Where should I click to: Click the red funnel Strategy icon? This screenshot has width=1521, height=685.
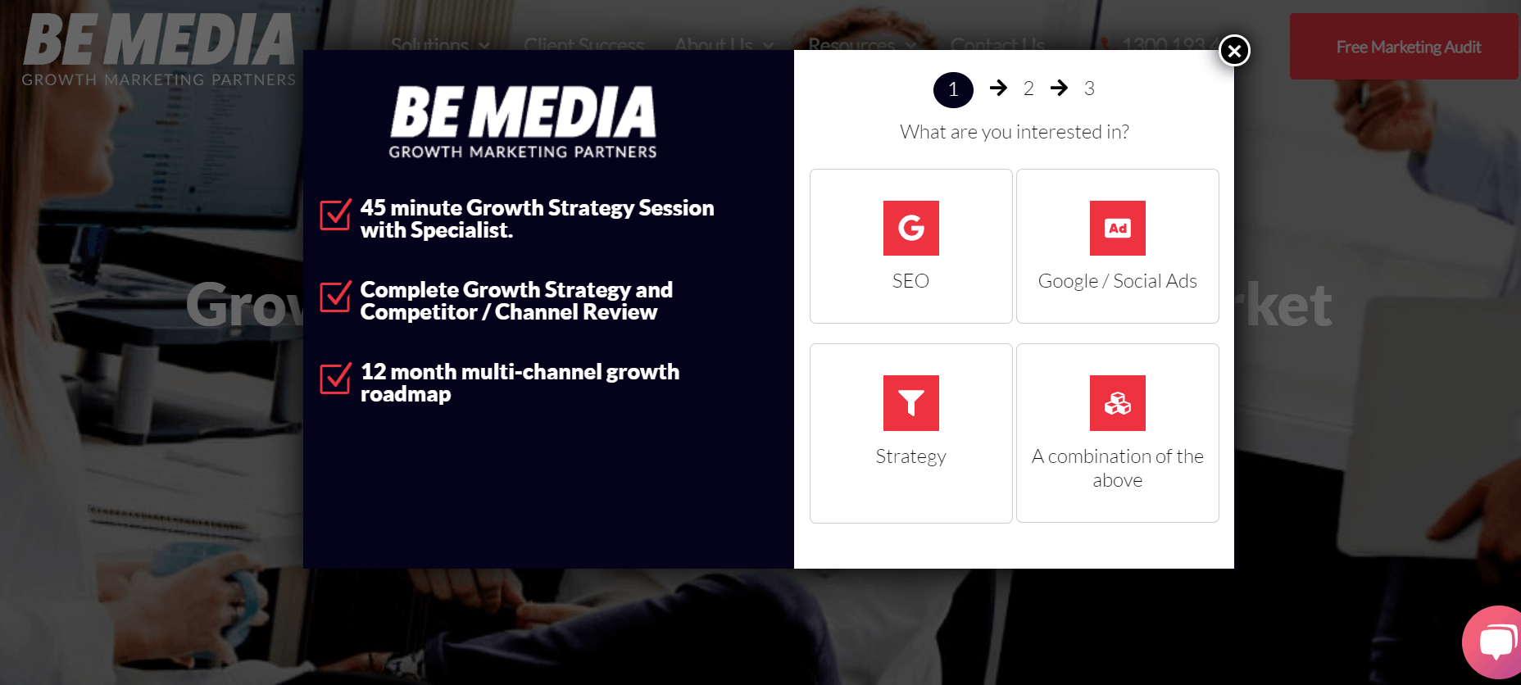pyautogui.click(x=911, y=403)
